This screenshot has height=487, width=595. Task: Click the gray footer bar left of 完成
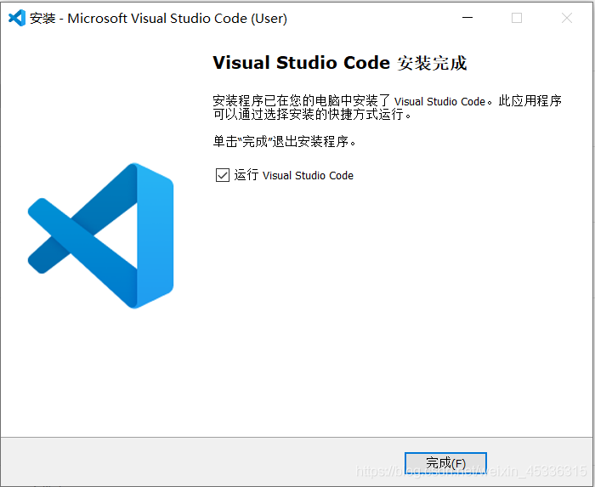click(202, 462)
